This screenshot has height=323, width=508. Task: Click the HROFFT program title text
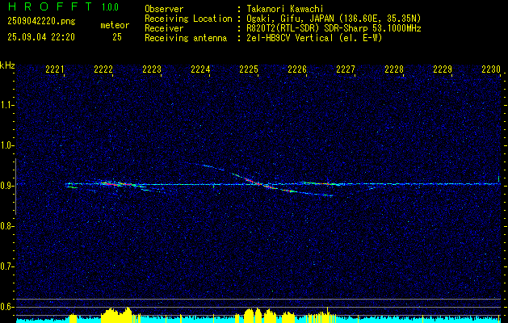click(50, 6)
